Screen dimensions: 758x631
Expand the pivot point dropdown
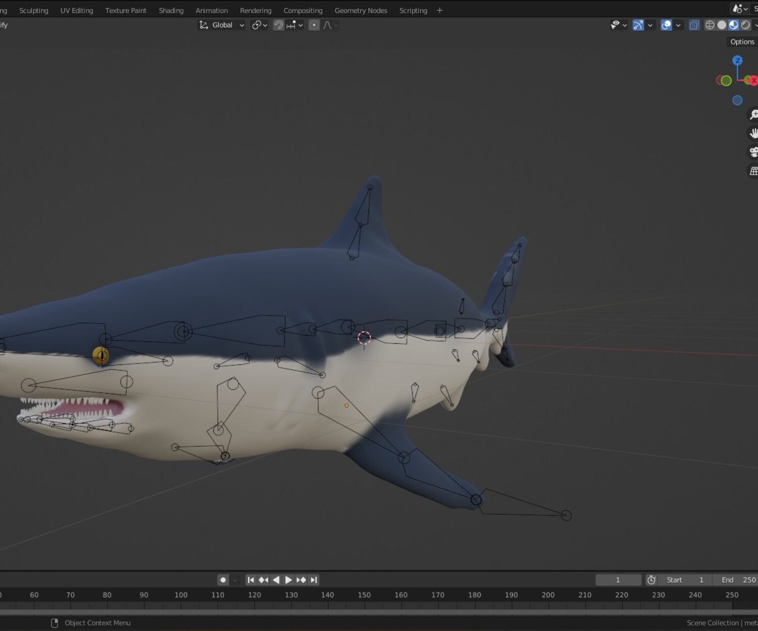(259, 25)
